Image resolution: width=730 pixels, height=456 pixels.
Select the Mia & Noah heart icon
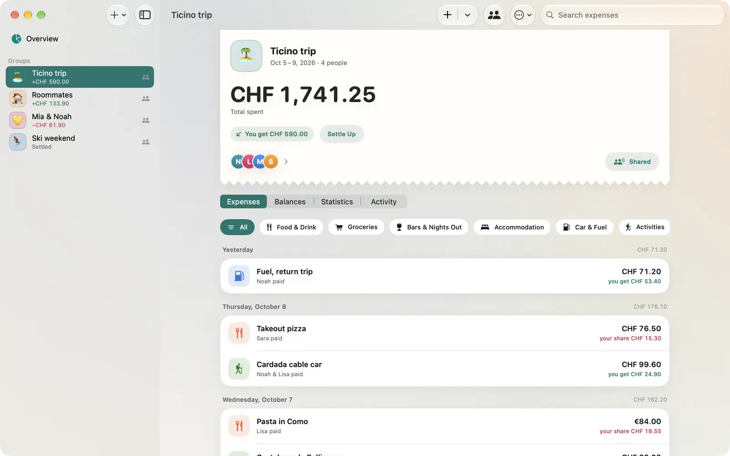click(x=18, y=120)
